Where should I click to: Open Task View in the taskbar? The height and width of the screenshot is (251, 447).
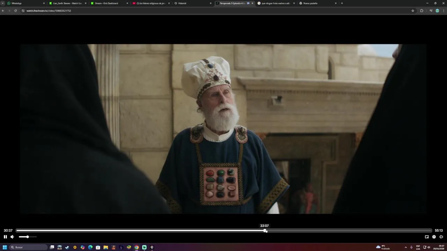coord(52,247)
